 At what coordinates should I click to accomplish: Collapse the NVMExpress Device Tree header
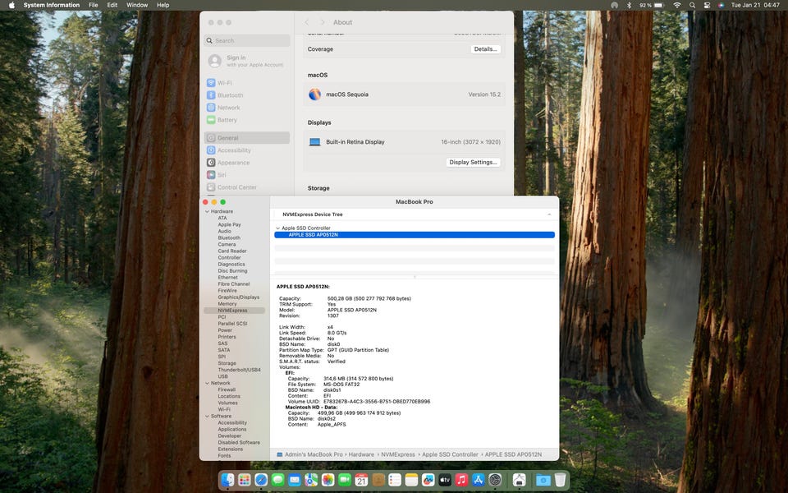point(549,214)
